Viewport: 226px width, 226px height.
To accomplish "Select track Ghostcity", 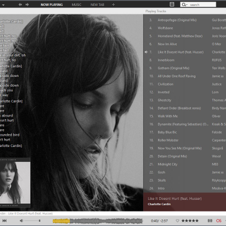I will (x=164, y=100).
